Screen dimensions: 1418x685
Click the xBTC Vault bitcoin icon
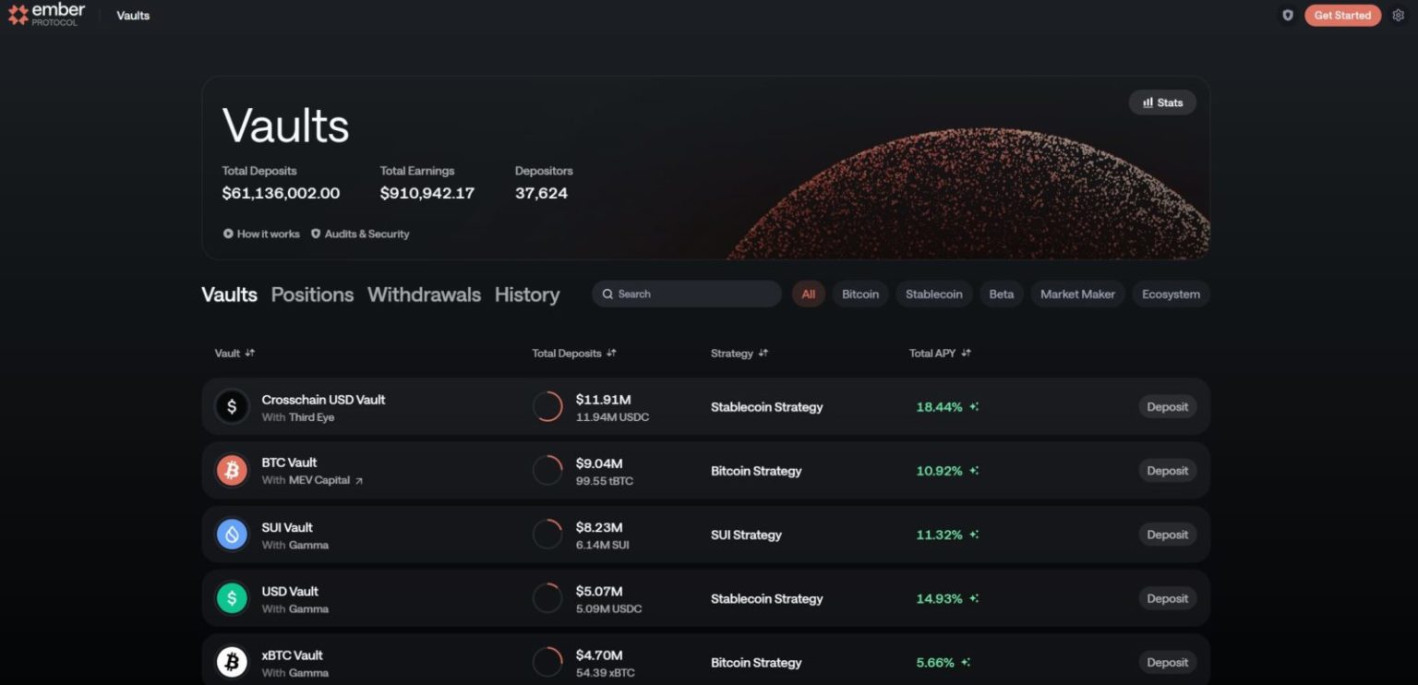232,662
